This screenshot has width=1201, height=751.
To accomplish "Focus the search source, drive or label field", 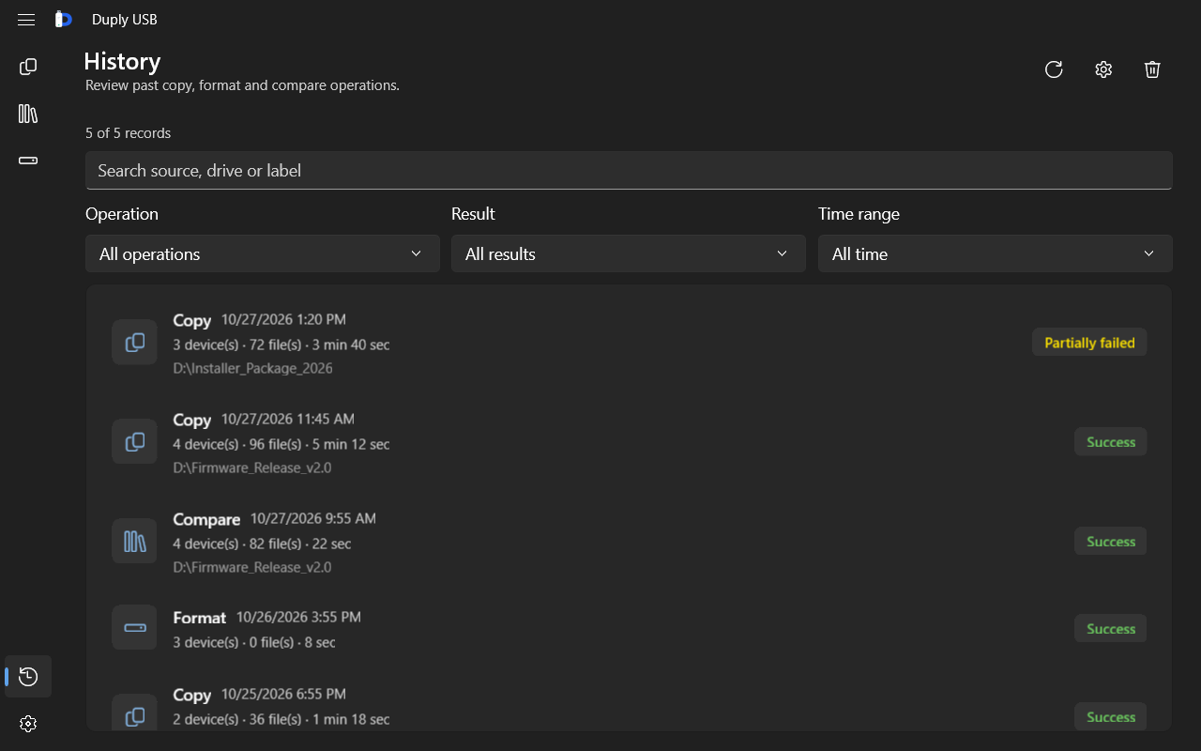I will tap(629, 171).
